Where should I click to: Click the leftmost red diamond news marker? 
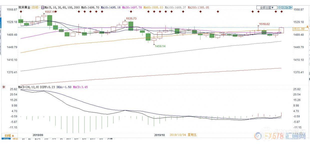click(21, 11)
